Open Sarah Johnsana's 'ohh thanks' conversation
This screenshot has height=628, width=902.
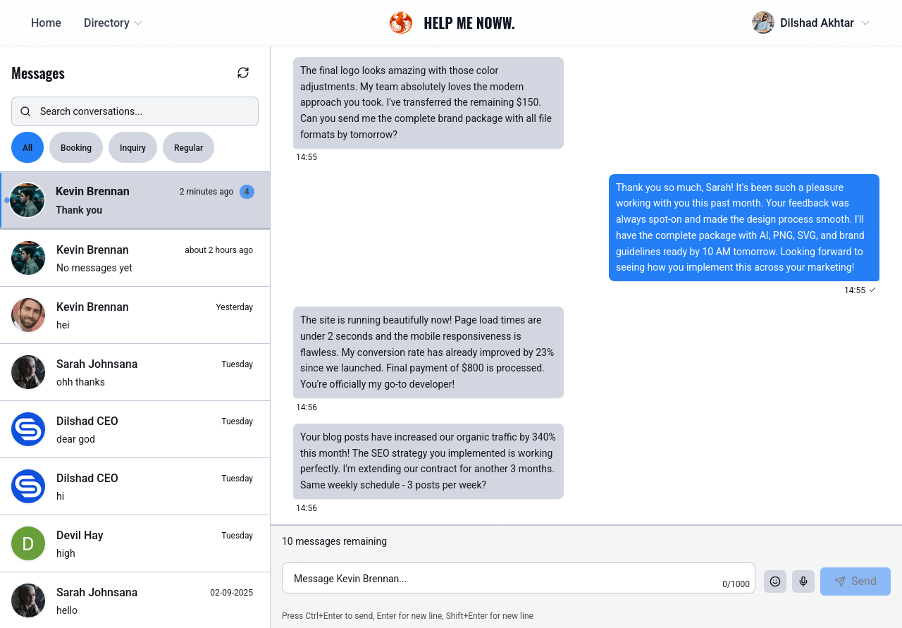coord(135,372)
